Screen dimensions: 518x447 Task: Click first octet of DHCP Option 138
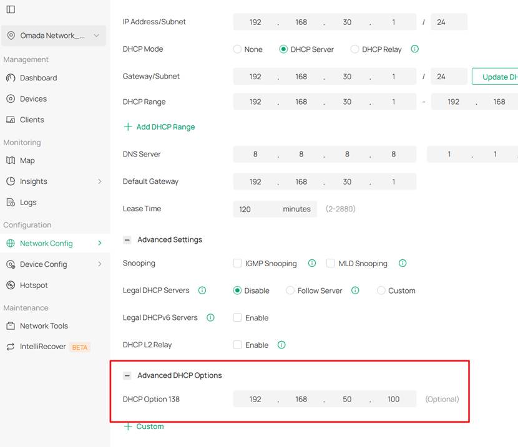[x=255, y=399]
